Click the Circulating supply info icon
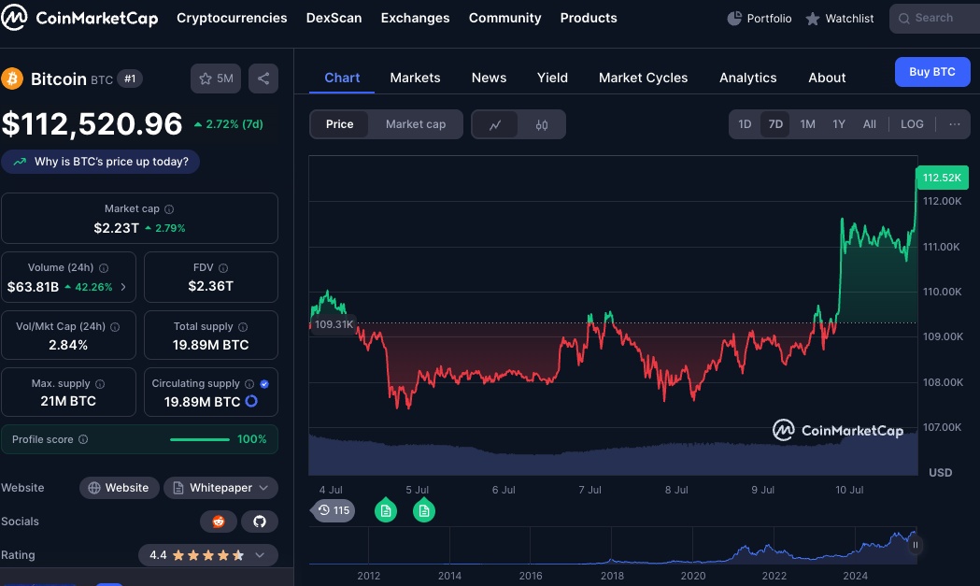 point(249,384)
